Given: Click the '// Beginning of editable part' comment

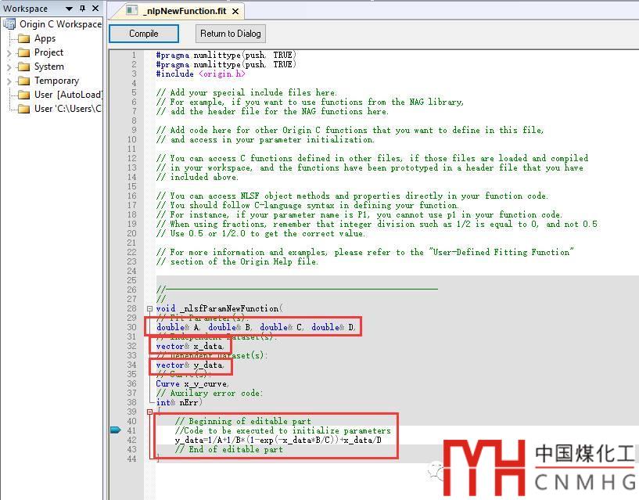Looking at the screenshot, I should (x=243, y=421).
